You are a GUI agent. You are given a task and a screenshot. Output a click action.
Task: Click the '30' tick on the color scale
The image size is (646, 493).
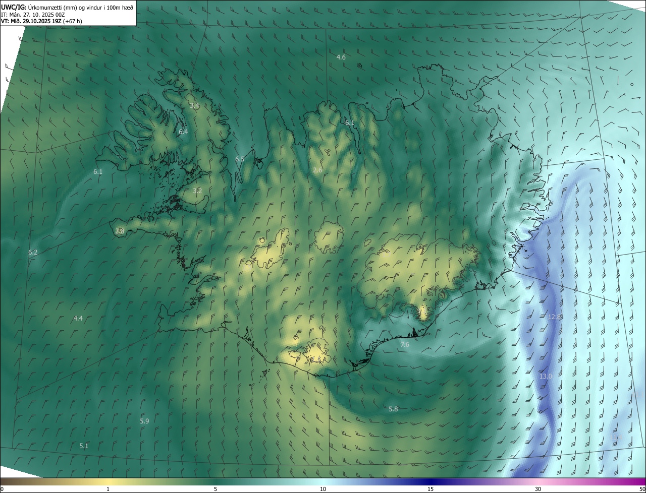538,489
